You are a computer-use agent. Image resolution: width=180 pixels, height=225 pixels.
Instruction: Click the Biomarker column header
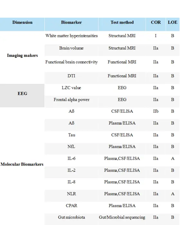71,24
